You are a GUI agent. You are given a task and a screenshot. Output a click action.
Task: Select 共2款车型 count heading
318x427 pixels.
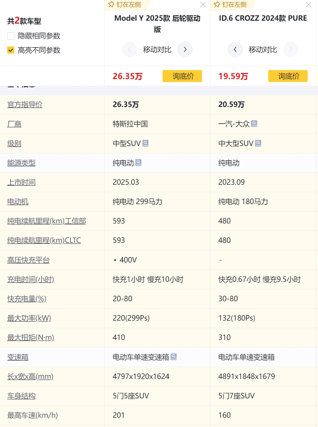(x=24, y=21)
